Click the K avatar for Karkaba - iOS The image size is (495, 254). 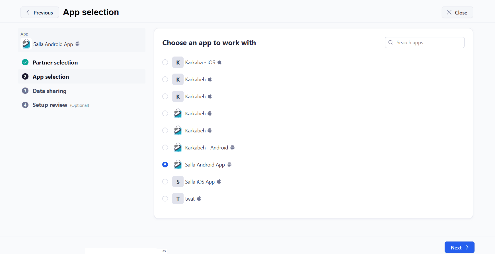[178, 63]
